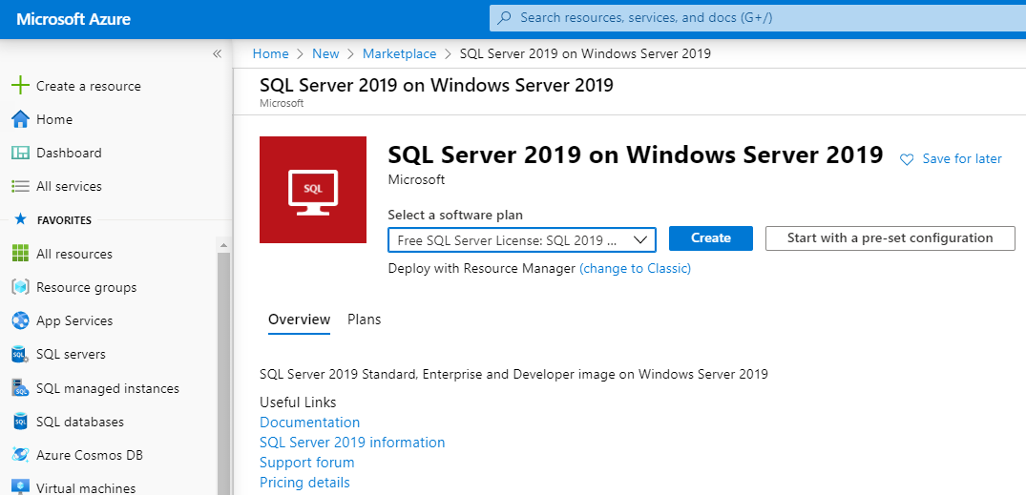Go to Home in the sidebar
Image resolution: width=1026 pixels, height=495 pixels.
[x=54, y=119]
